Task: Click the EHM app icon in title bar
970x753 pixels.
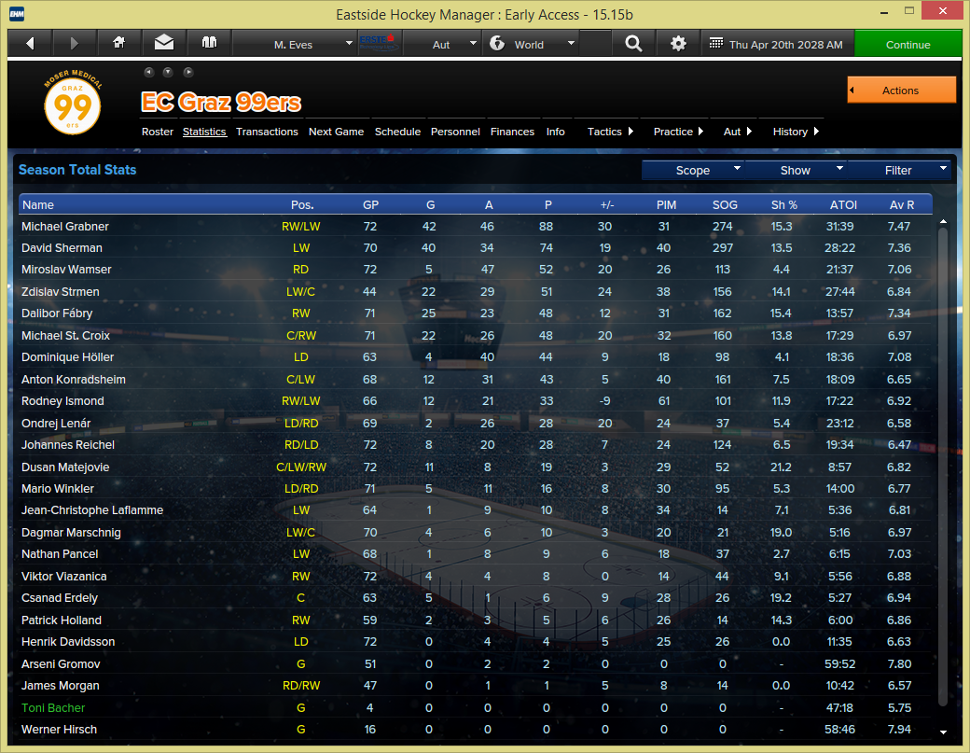Action: click(x=17, y=14)
